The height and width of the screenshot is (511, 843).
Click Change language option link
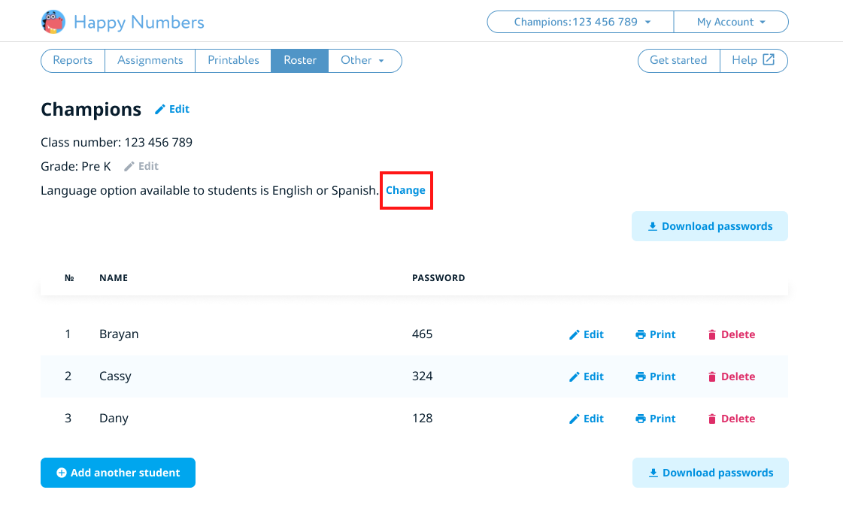click(x=405, y=190)
